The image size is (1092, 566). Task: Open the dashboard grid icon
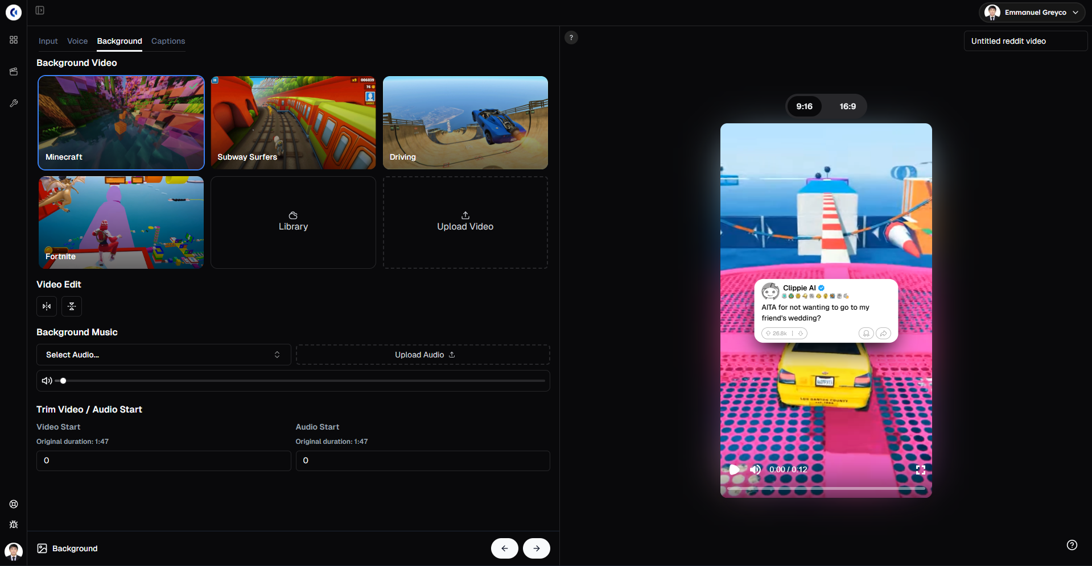click(x=14, y=40)
